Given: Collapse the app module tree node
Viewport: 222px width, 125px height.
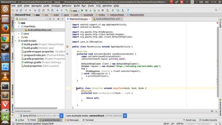Looking at the screenshot, I should tap(16, 23).
